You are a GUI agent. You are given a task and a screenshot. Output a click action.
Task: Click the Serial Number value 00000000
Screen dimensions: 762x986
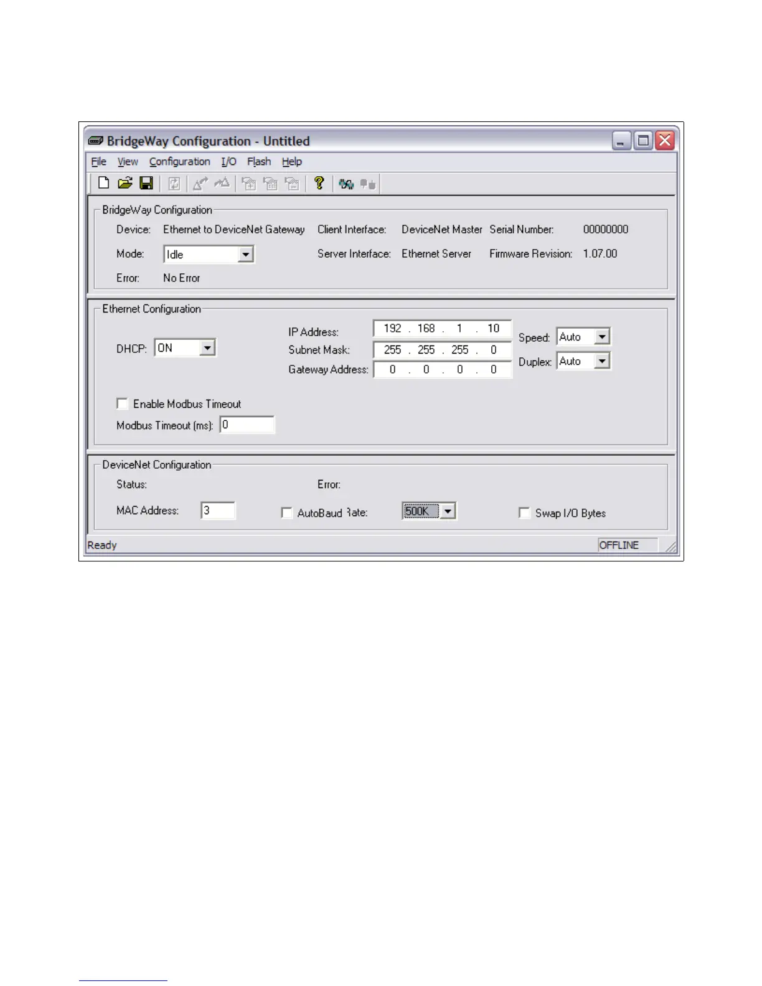606,229
